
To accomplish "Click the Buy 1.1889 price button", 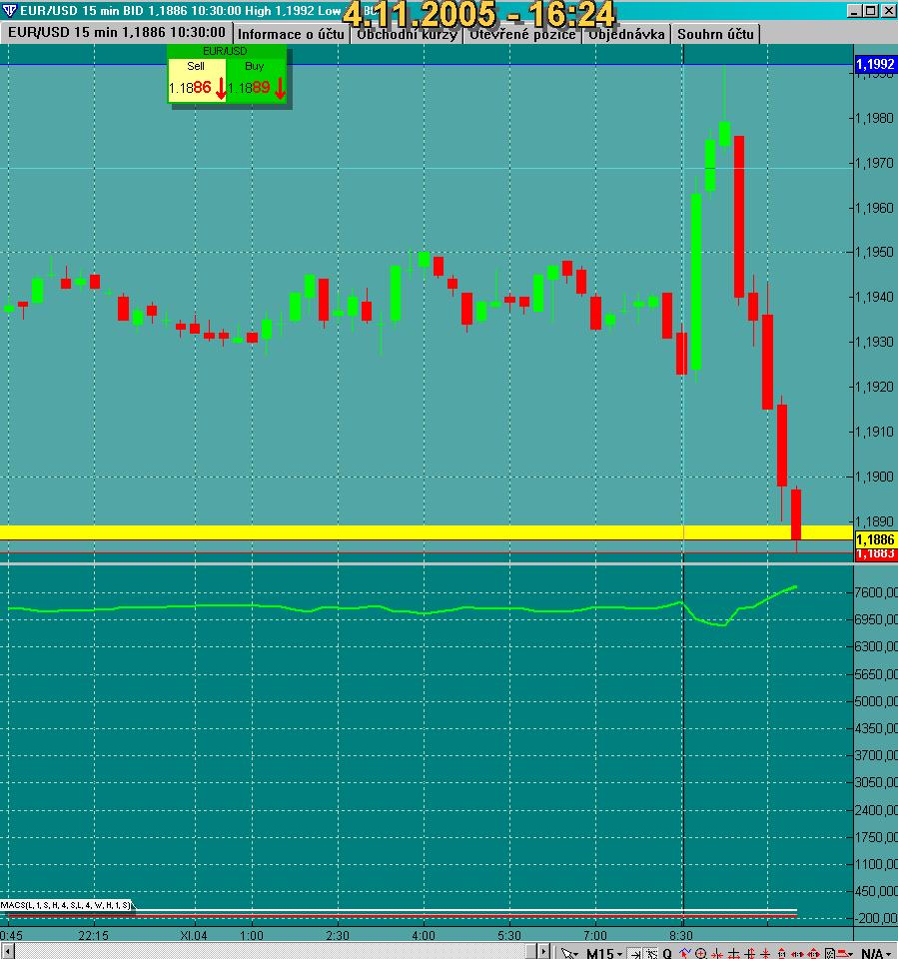I will click(256, 80).
